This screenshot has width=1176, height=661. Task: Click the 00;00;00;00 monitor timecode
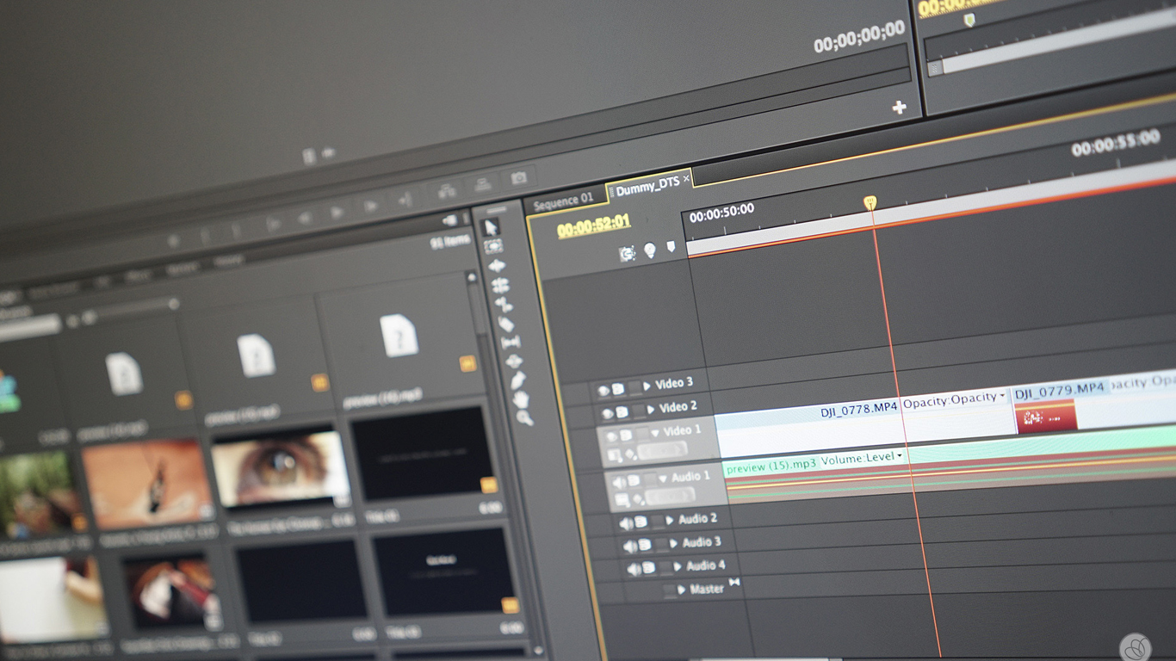tap(859, 36)
